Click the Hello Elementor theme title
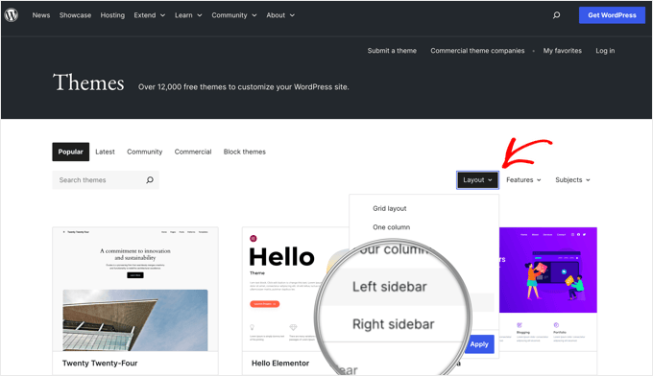This screenshot has width=653, height=376. pyautogui.click(x=280, y=364)
